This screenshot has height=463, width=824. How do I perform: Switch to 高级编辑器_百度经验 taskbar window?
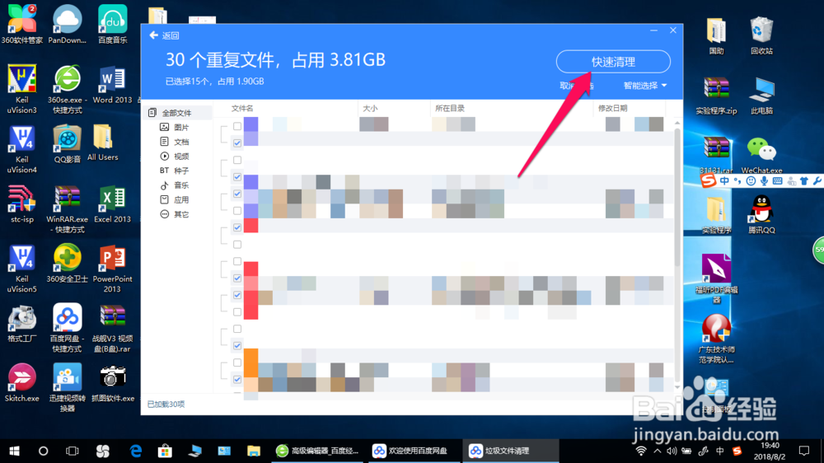[317, 451]
